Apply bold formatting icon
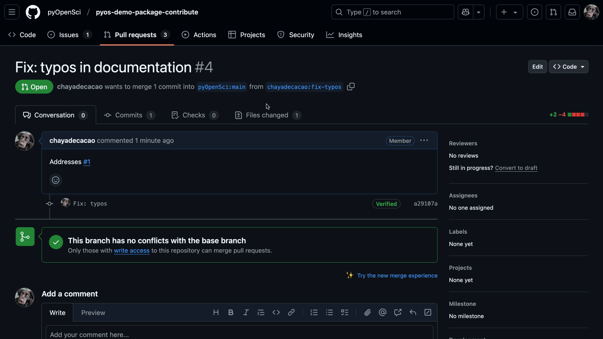Viewport: 603px width, 339px height. pos(231,312)
